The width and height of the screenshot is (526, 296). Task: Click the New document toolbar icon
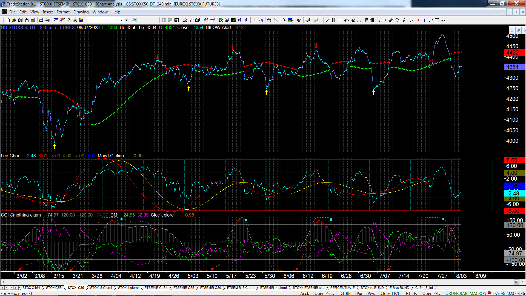coord(8,20)
